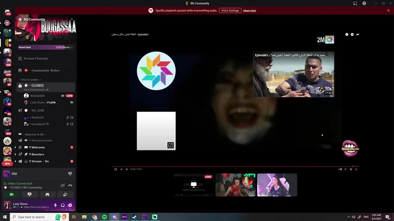Open the server with the 299 badge

coord(7,72)
